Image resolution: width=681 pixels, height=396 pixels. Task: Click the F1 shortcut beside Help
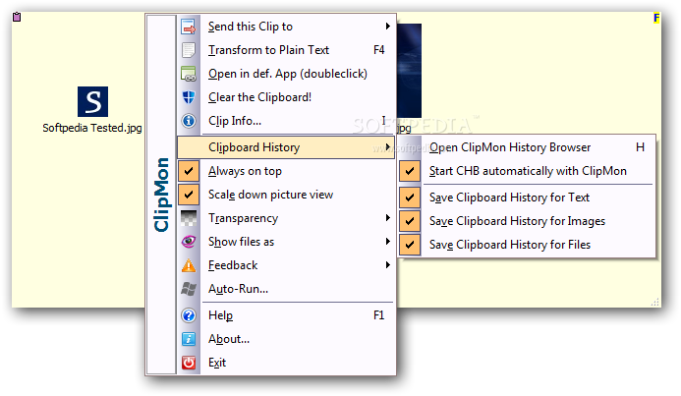point(378,315)
